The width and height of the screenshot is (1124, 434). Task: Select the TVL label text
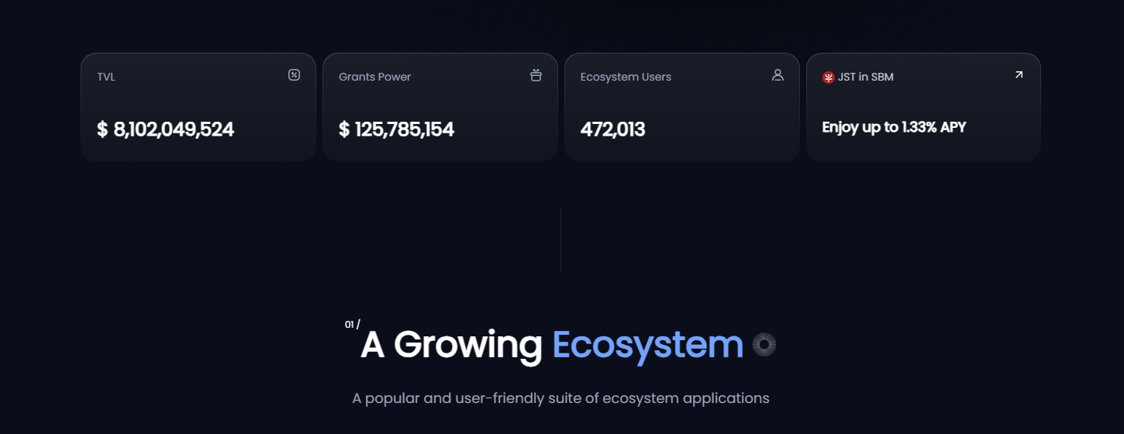[106, 77]
